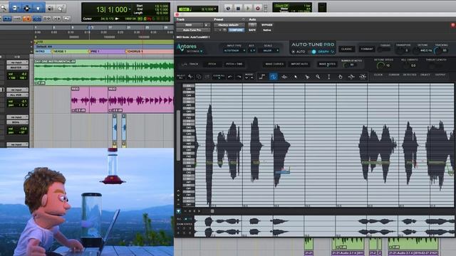Toggle the plugin SAFE button
This screenshot has width=456, height=256.
click(252, 30)
